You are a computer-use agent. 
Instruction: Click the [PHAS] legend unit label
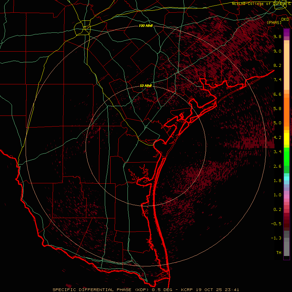[274, 22]
